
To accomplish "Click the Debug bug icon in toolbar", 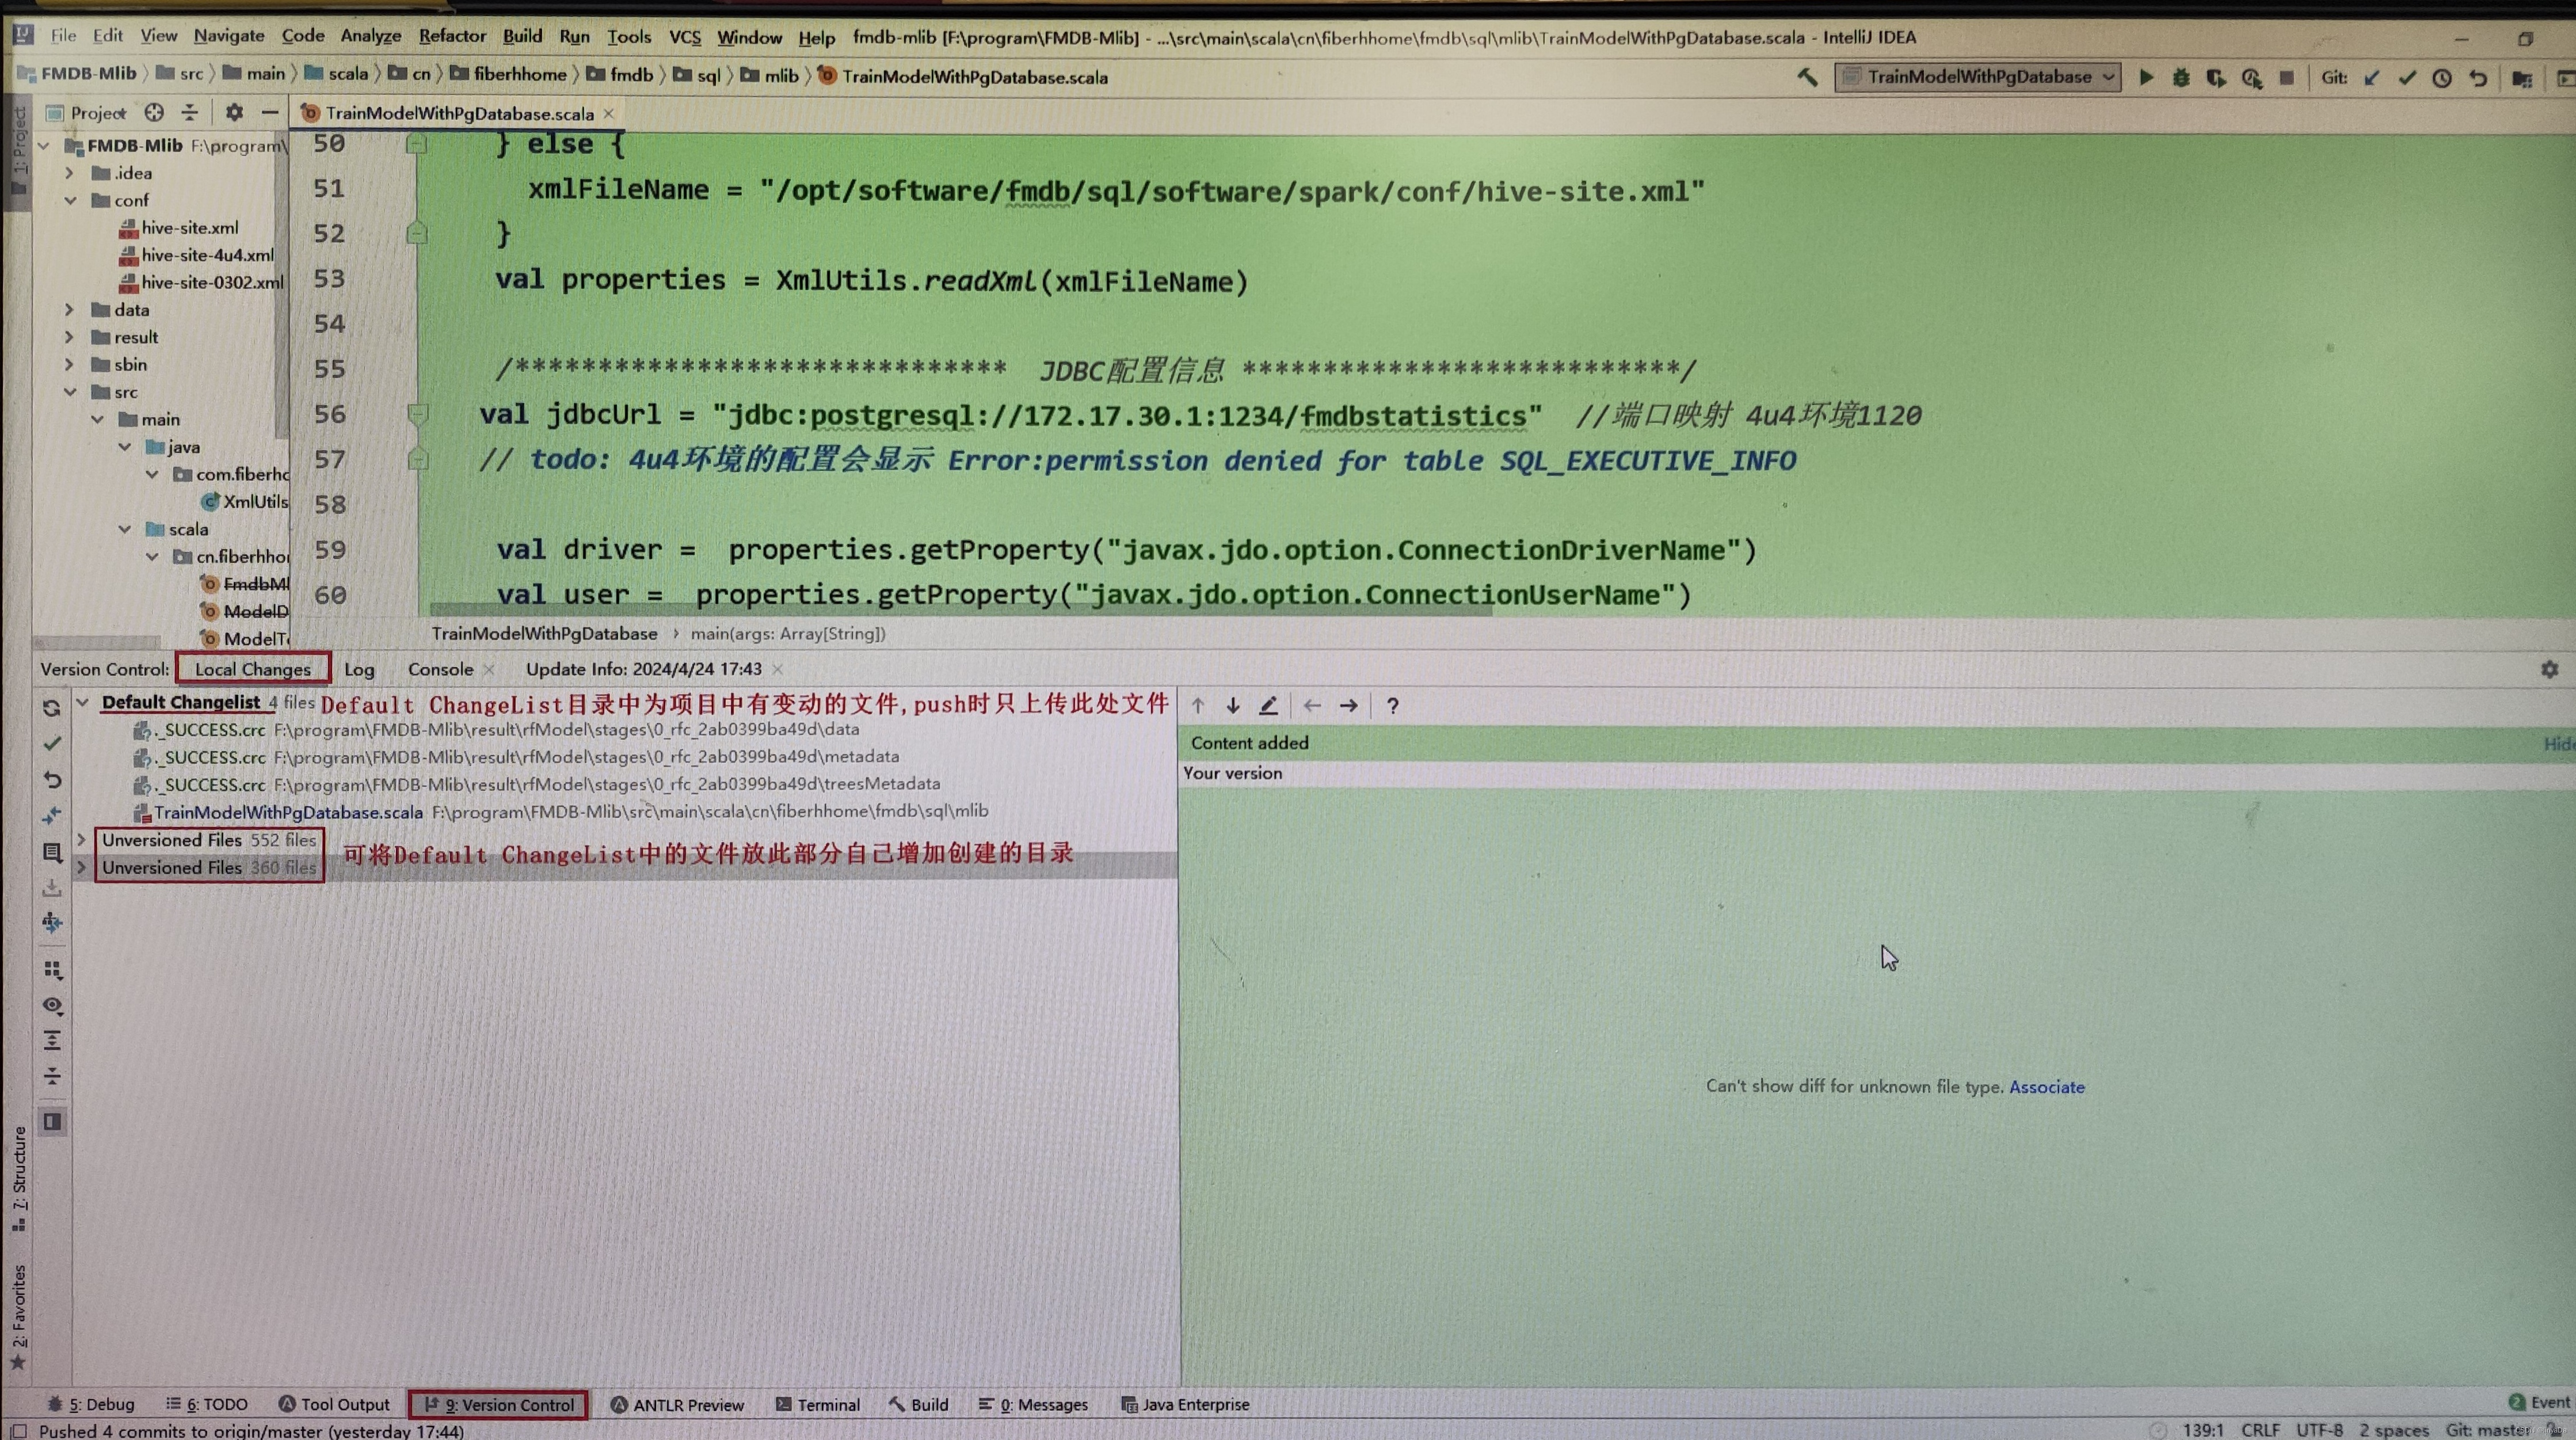I will [2181, 77].
